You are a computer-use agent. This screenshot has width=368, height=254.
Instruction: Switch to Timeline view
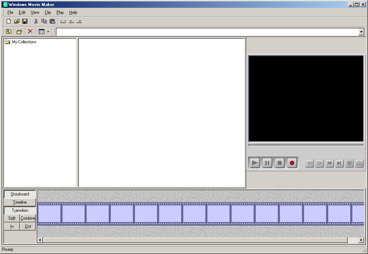pyautogui.click(x=20, y=202)
